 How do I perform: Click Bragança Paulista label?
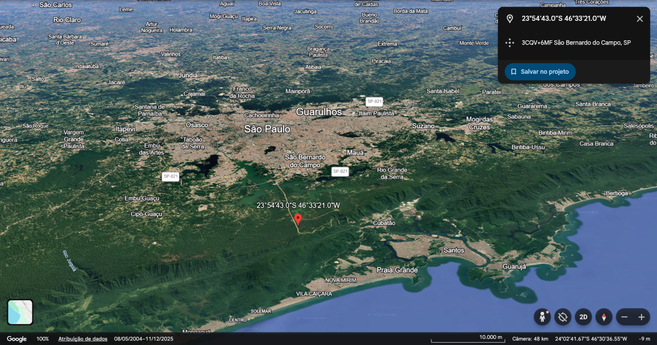click(318, 52)
